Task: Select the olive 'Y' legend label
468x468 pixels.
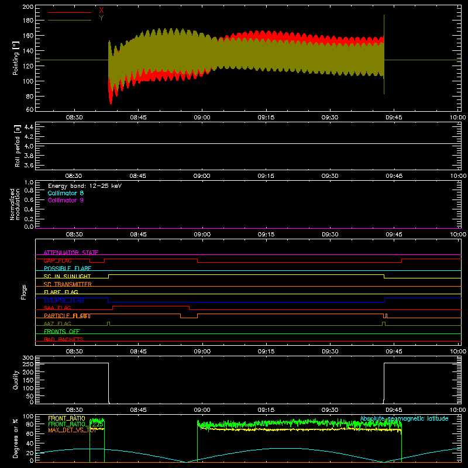Action: click(x=101, y=18)
